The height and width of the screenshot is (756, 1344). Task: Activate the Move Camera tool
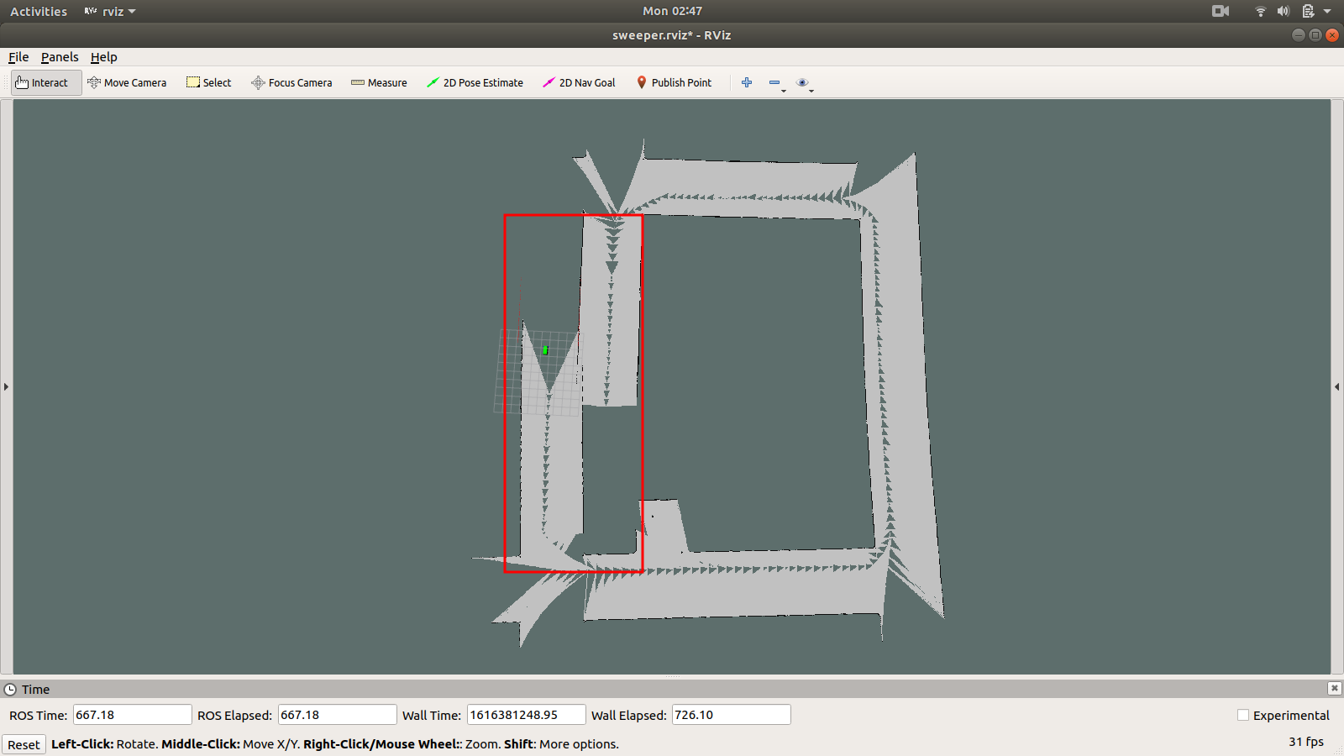pos(127,82)
